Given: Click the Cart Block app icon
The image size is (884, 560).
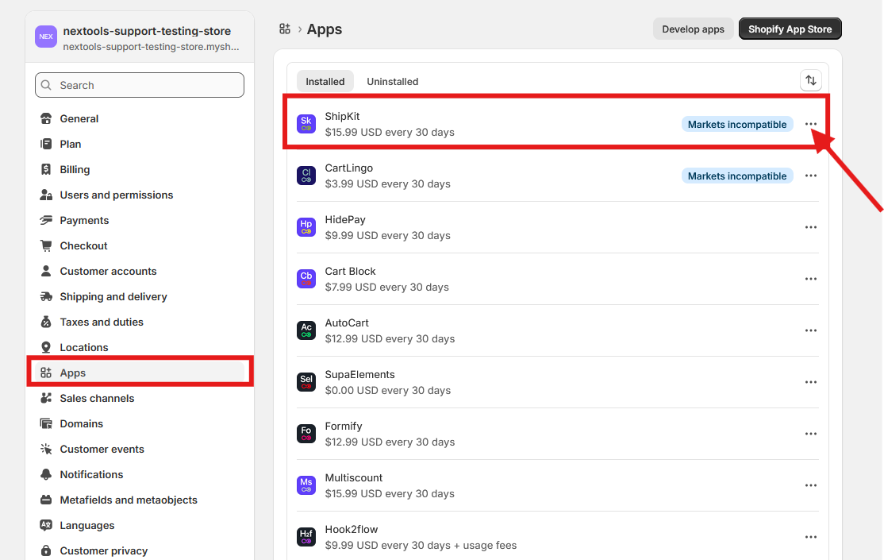Looking at the screenshot, I should coord(306,279).
